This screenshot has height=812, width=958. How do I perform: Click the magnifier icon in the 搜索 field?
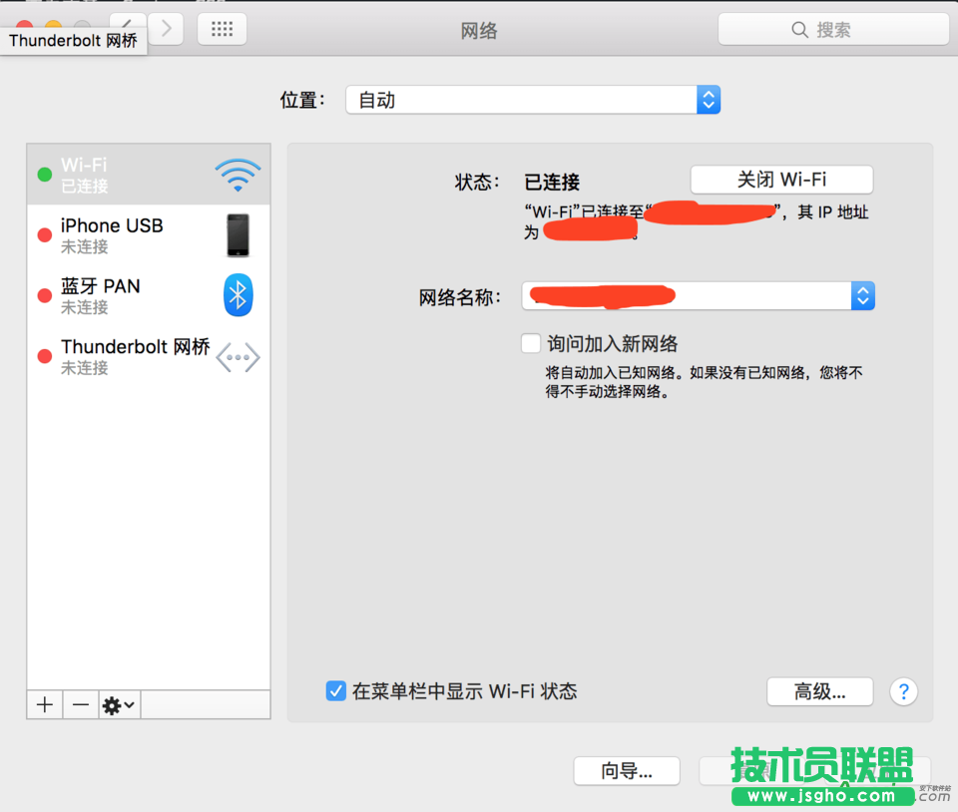click(x=798, y=29)
